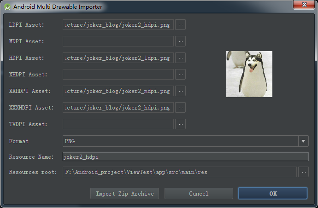Open the TVDPI Asset browse button
Image resolution: width=318 pixels, height=208 pixels.
(181, 124)
